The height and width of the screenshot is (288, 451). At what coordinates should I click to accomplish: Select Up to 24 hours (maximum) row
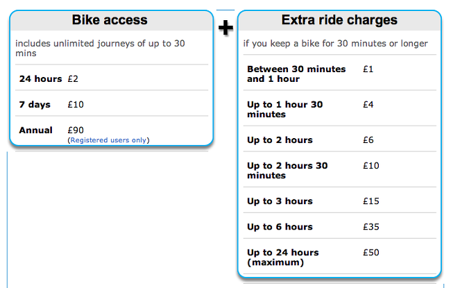click(x=340, y=257)
